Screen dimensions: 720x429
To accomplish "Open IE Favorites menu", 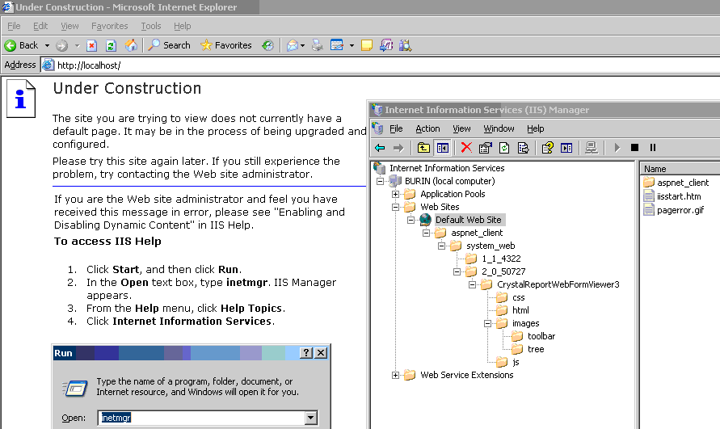I will [x=109, y=26].
